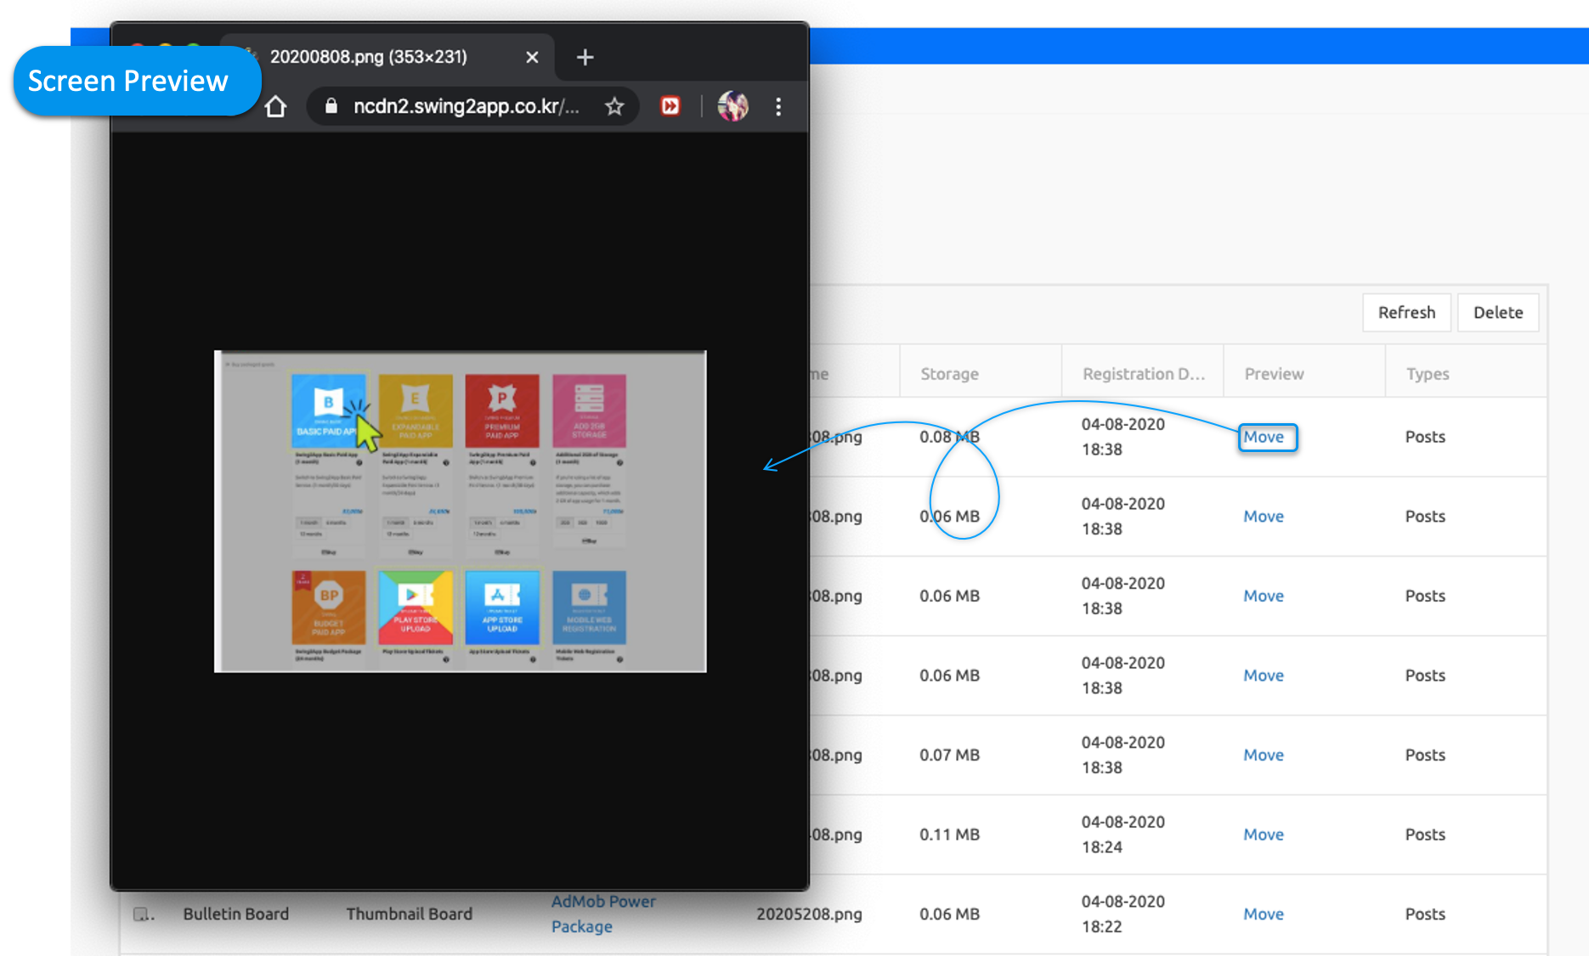Click the preview image of app packages
1589x956 pixels.
pos(461,512)
